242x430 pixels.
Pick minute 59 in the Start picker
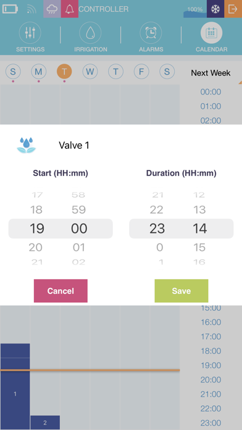pyautogui.click(x=79, y=210)
